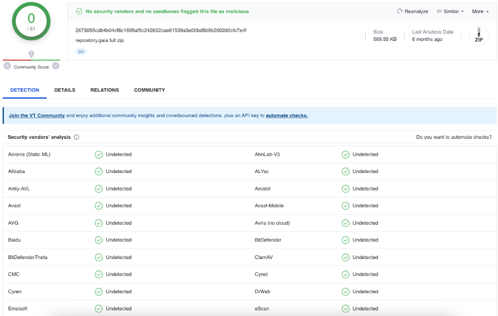Click the DrWeb vendor name
The image size is (498, 316).
[262, 292]
